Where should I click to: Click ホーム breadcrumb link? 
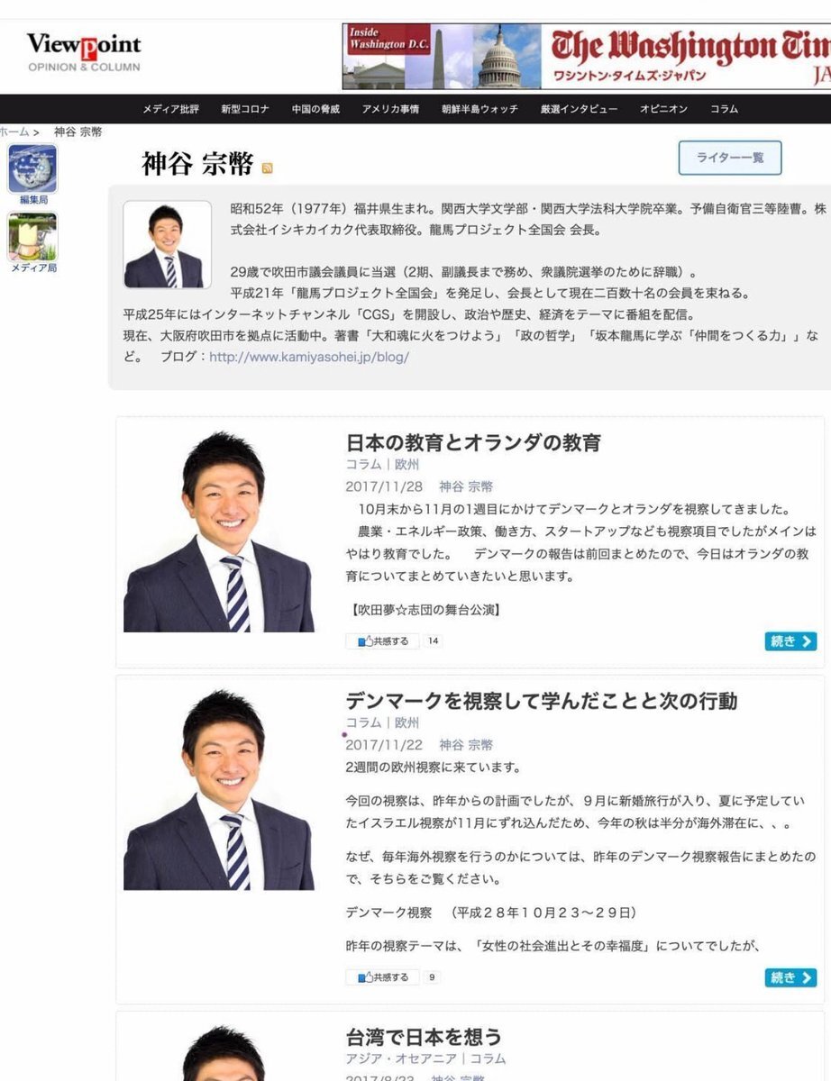tap(14, 132)
